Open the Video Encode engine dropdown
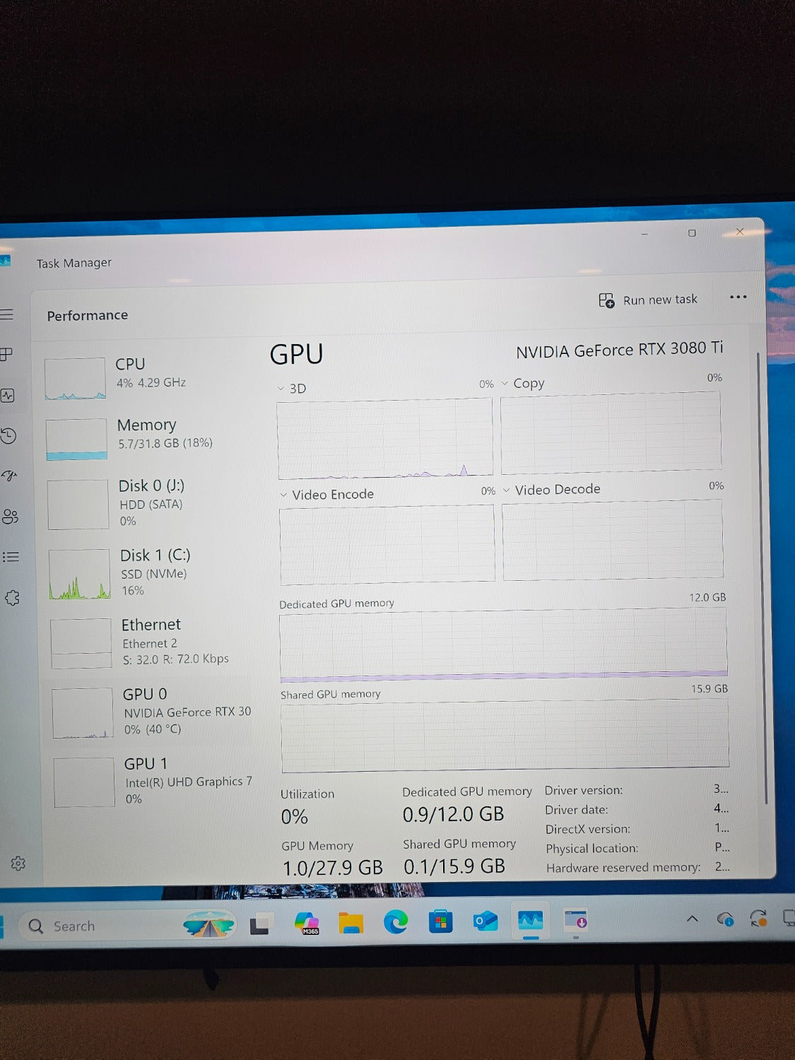Image resolution: width=795 pixels, height=1060 pixels. (x=283, y=495)
